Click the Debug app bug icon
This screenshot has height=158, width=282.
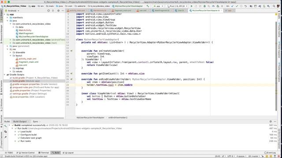pyautogui.click(x=204, y=6)
